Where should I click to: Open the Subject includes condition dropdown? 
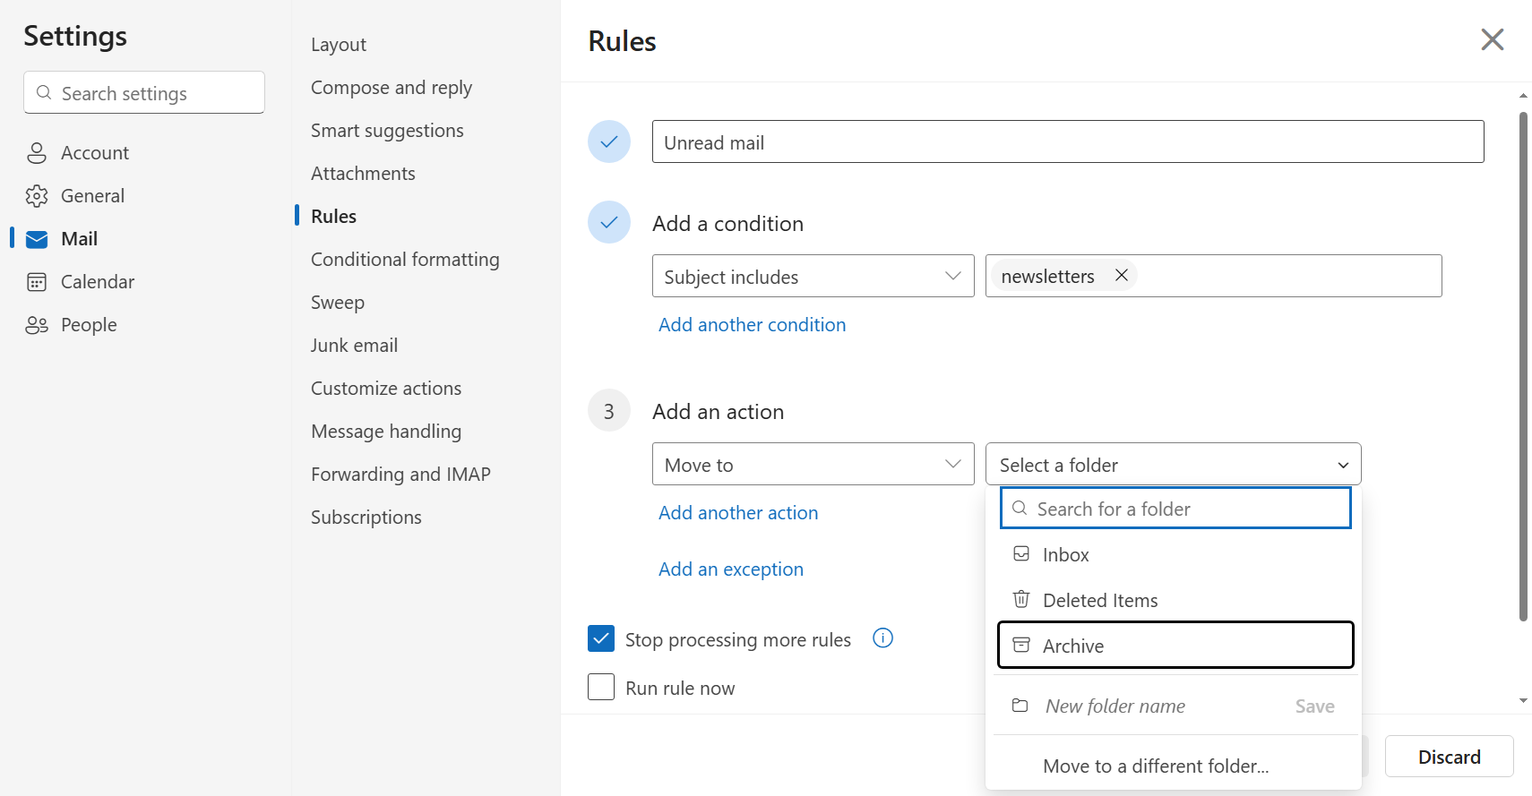pos(813,276)
